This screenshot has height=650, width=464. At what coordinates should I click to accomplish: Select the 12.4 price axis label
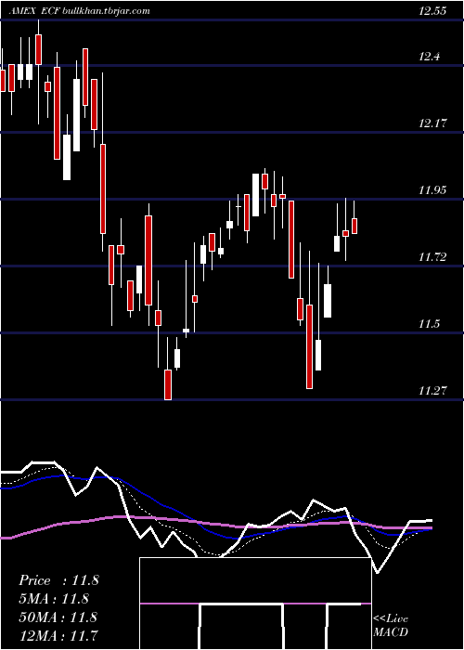(429, 57)
